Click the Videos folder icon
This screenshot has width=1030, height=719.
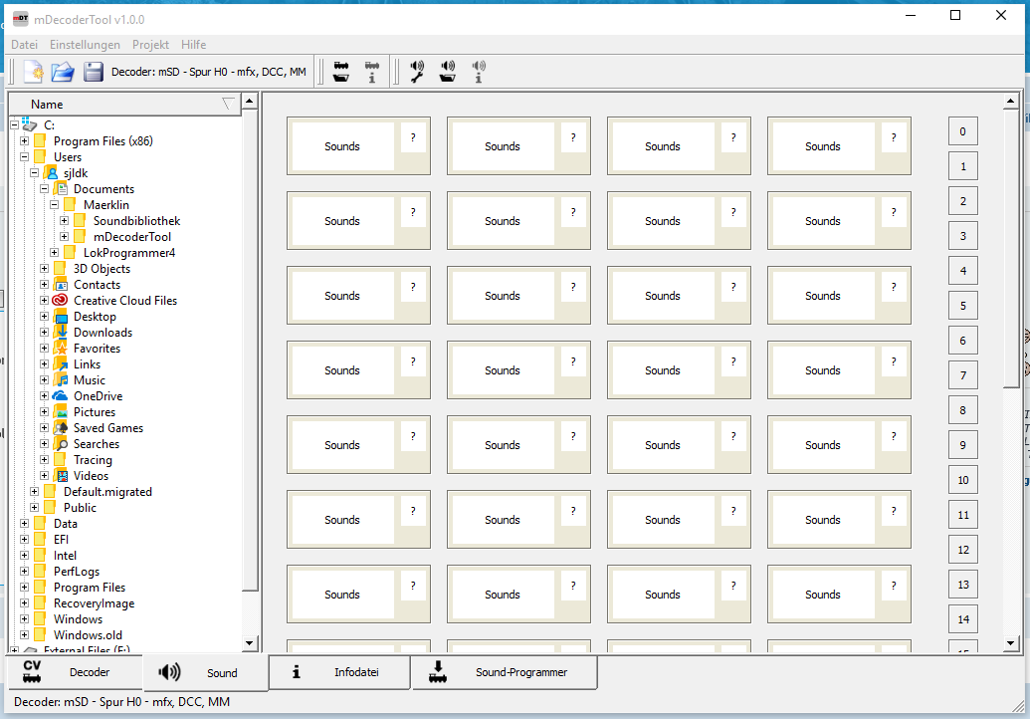[61, 476]
